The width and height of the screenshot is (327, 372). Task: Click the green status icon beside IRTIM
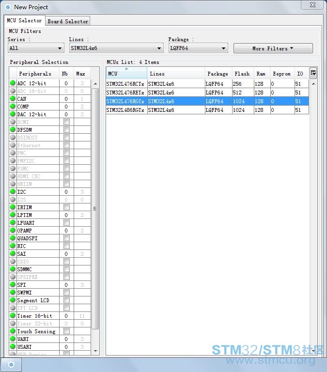click(x=13, y=207)
